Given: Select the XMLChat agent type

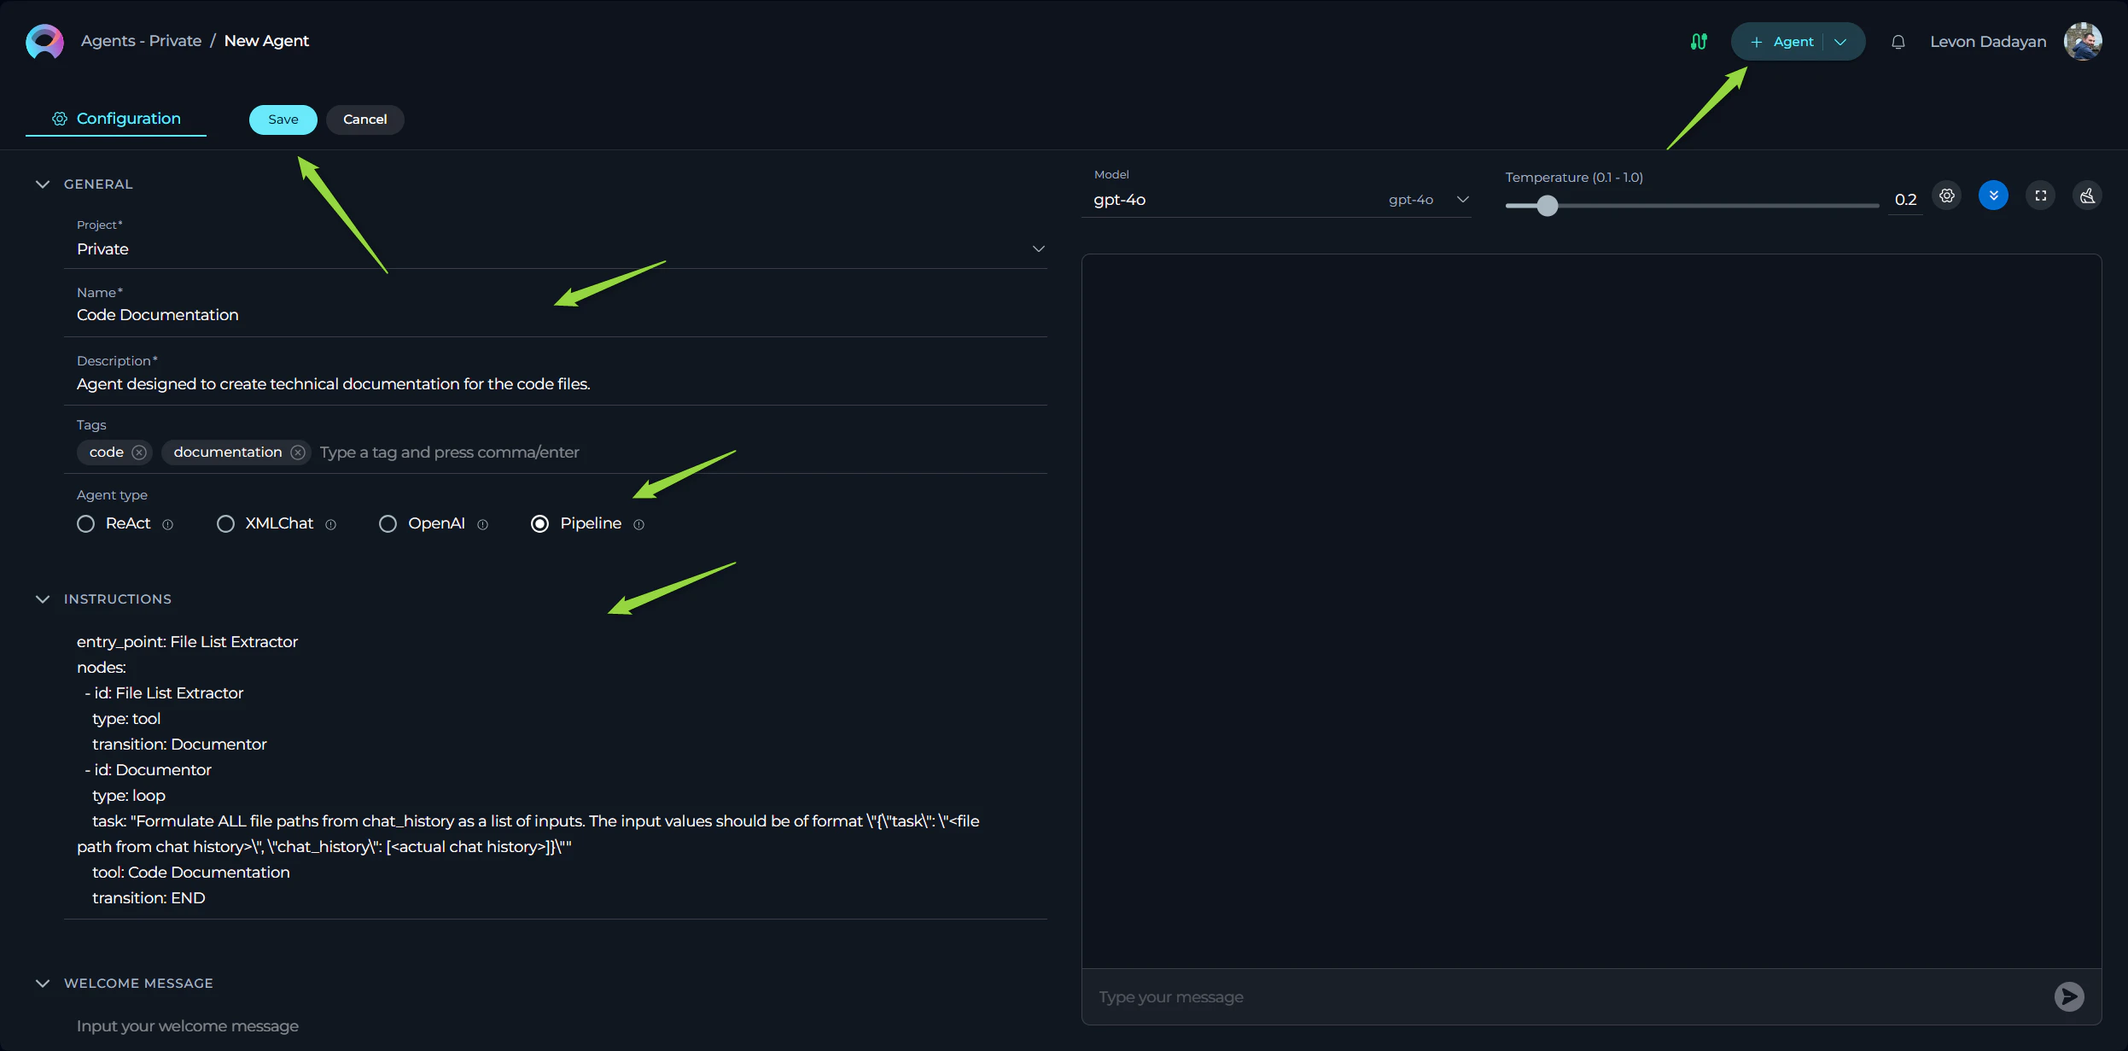Looking at the screenshot, I should pos(225,523).
